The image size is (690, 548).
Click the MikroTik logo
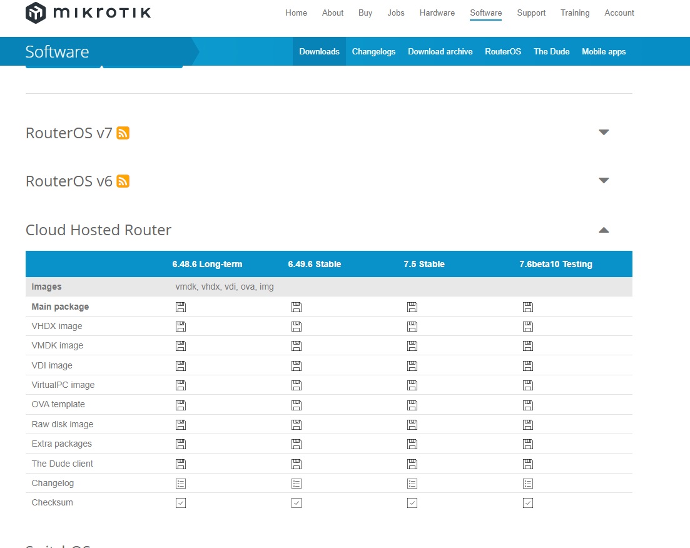point(88,13)
